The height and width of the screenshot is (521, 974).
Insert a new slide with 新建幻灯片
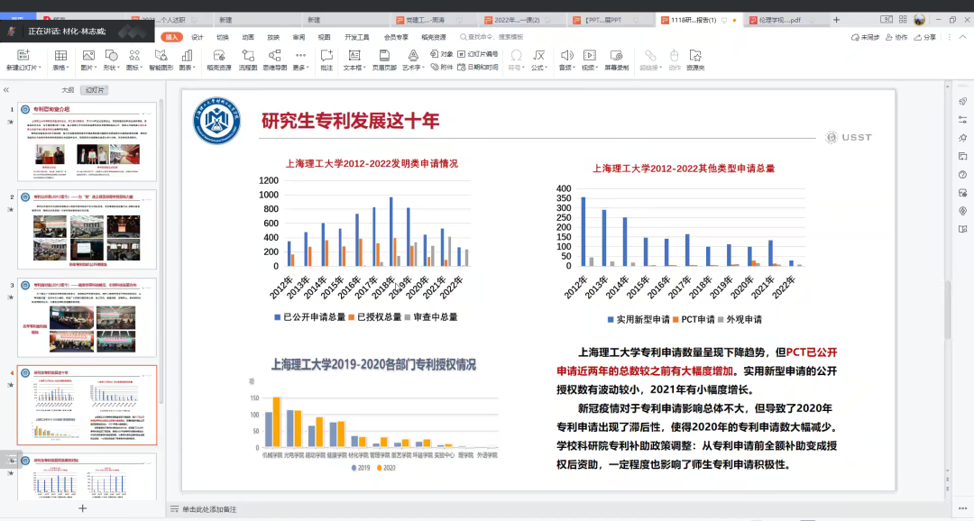coord(23,60)
